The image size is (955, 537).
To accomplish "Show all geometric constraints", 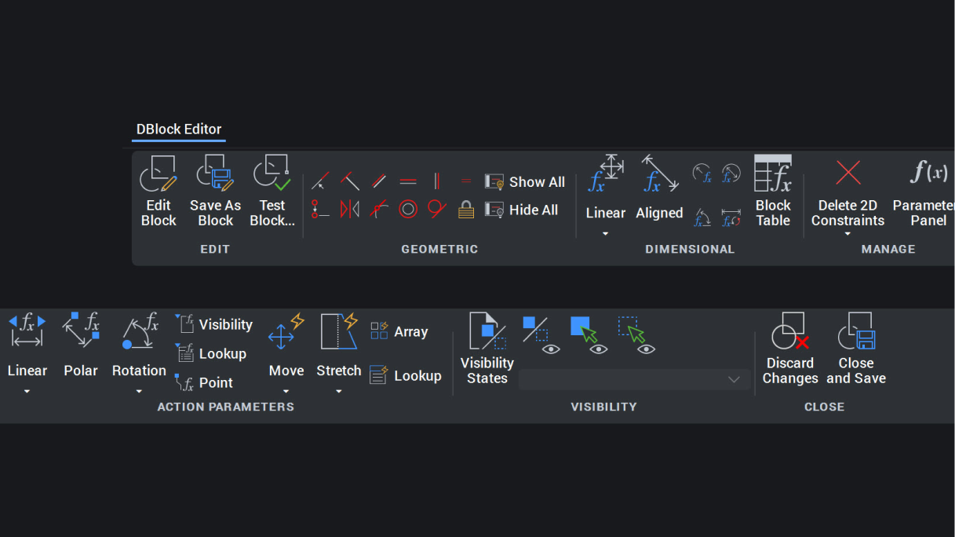I will [525, 181].
